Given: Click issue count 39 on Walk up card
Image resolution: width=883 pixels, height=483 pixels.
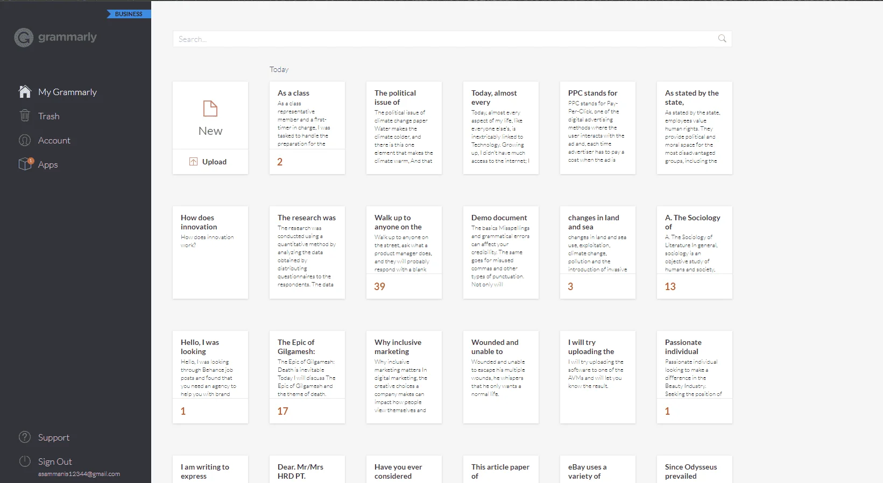Looking at the screenshot, I should [379, 286].
